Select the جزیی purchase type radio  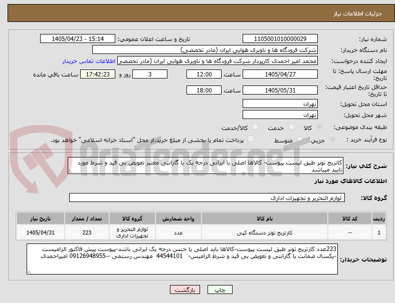pos(332,139)
